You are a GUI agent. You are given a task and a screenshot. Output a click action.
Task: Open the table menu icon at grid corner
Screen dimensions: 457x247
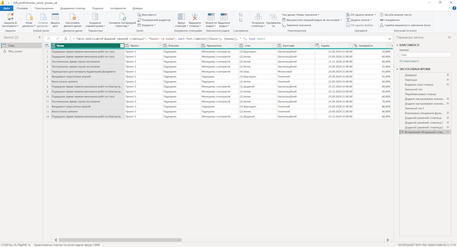pyautogui.click(x=47, y=46)
